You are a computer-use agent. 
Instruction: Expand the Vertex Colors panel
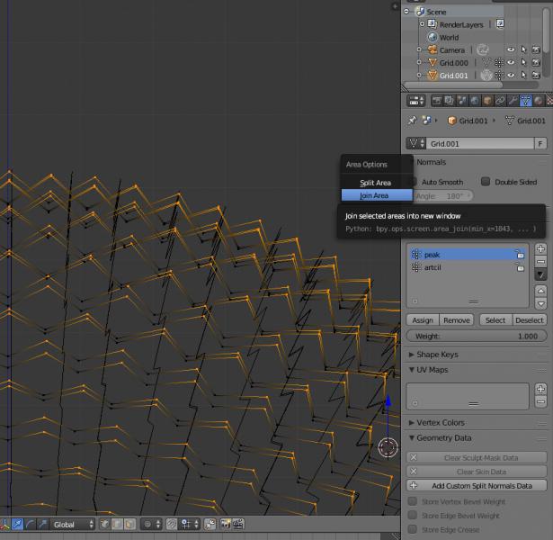point(441,422)
